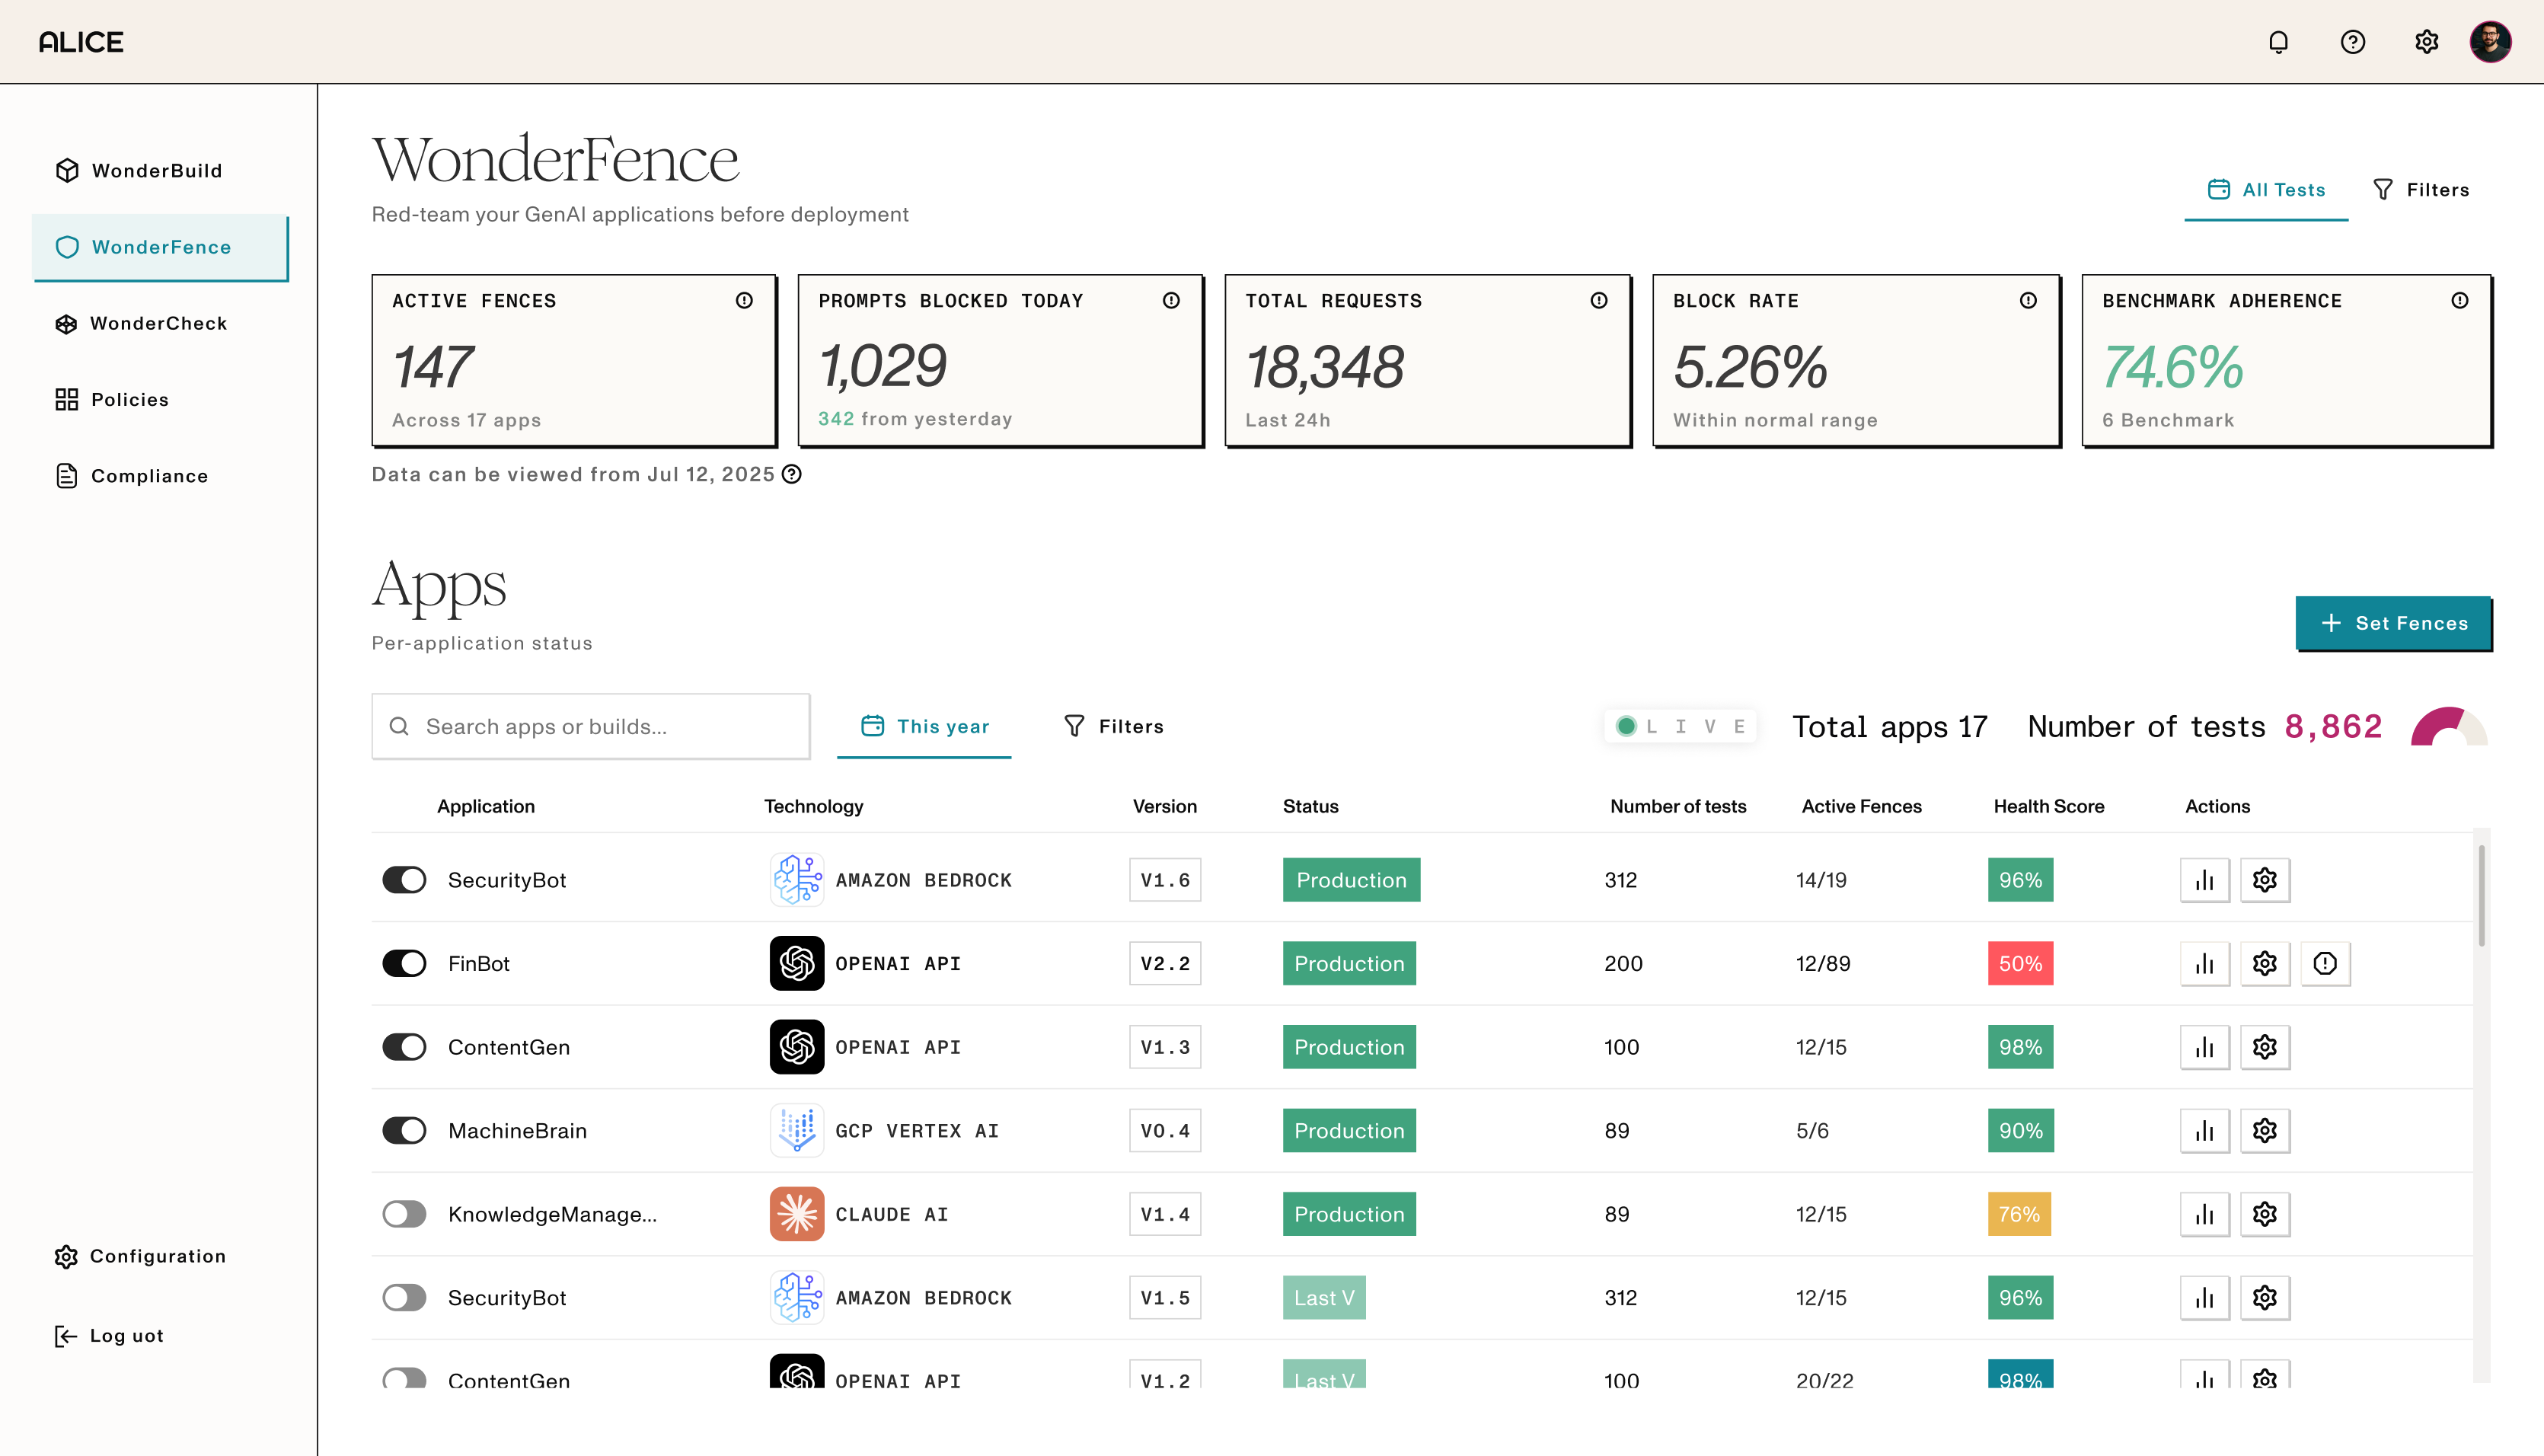The height and width of the screenshot is (1456, 2544).
Task: Disable the FinBot toggle switch
Action: coord(404,963)
